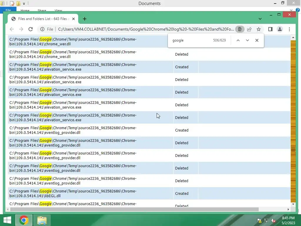
Task: Click 'Created' status in the libEGL.dll row
Action: 182,193
